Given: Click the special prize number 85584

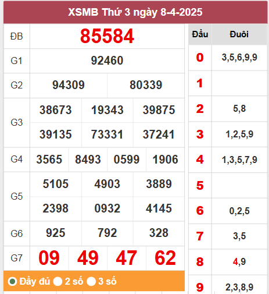Looking at the screenshot, I should tap(107, 36).
